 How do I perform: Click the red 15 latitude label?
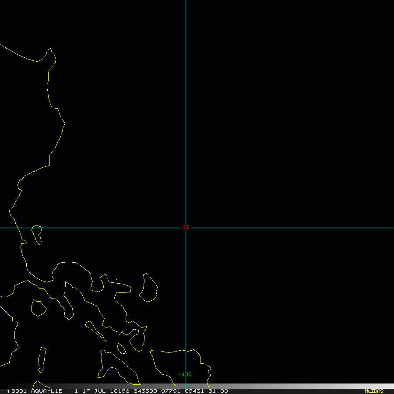[x=186, y=228]
